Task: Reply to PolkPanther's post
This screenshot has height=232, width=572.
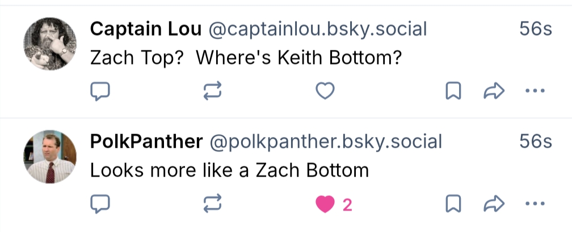Action: click(100, 204)
